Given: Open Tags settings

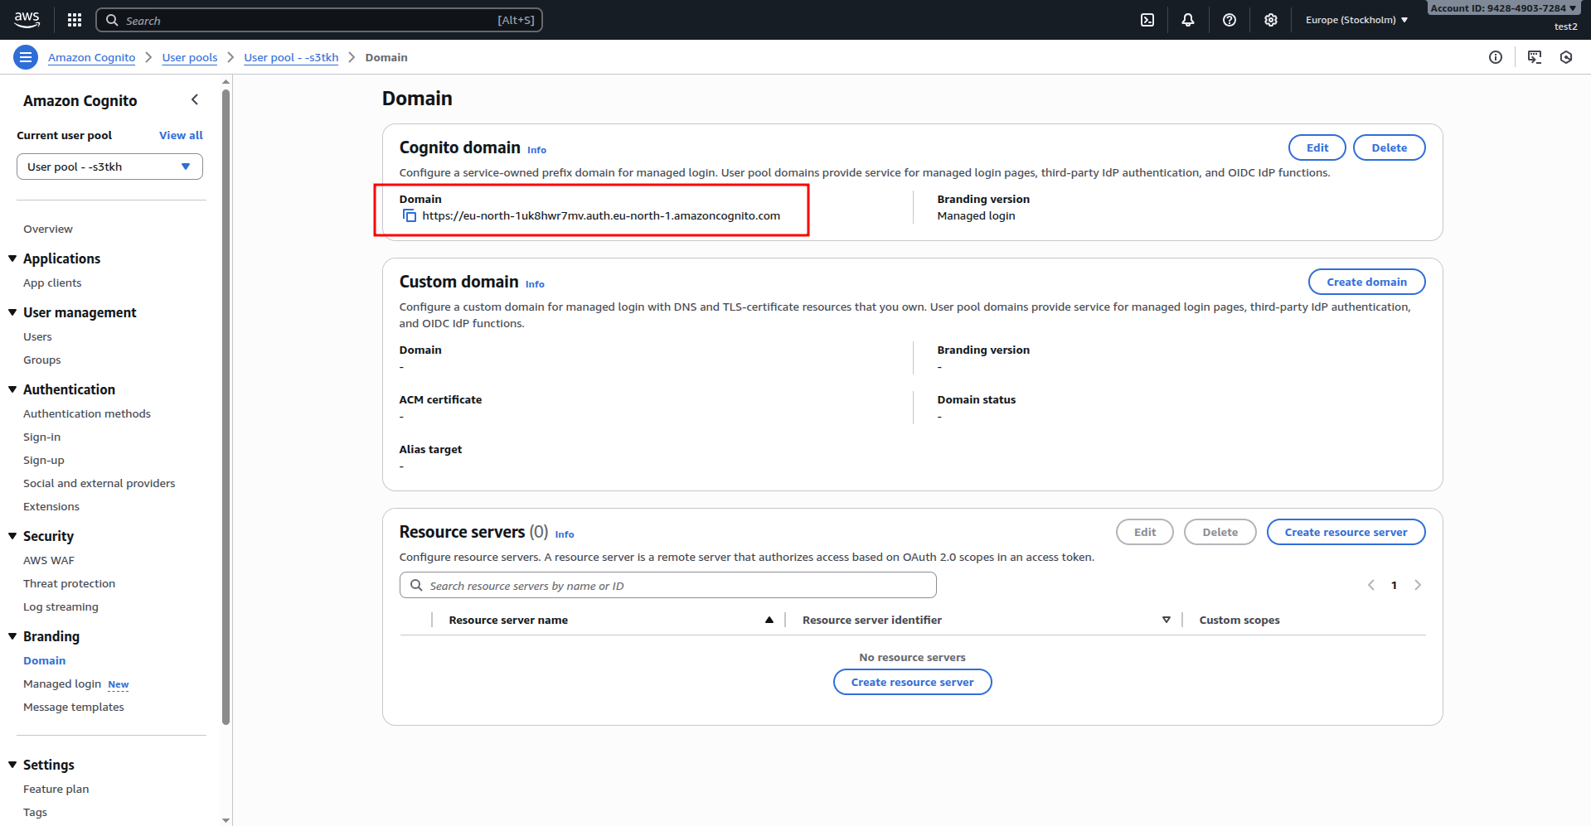Looking at the screenshot, I should click(35, 812).
